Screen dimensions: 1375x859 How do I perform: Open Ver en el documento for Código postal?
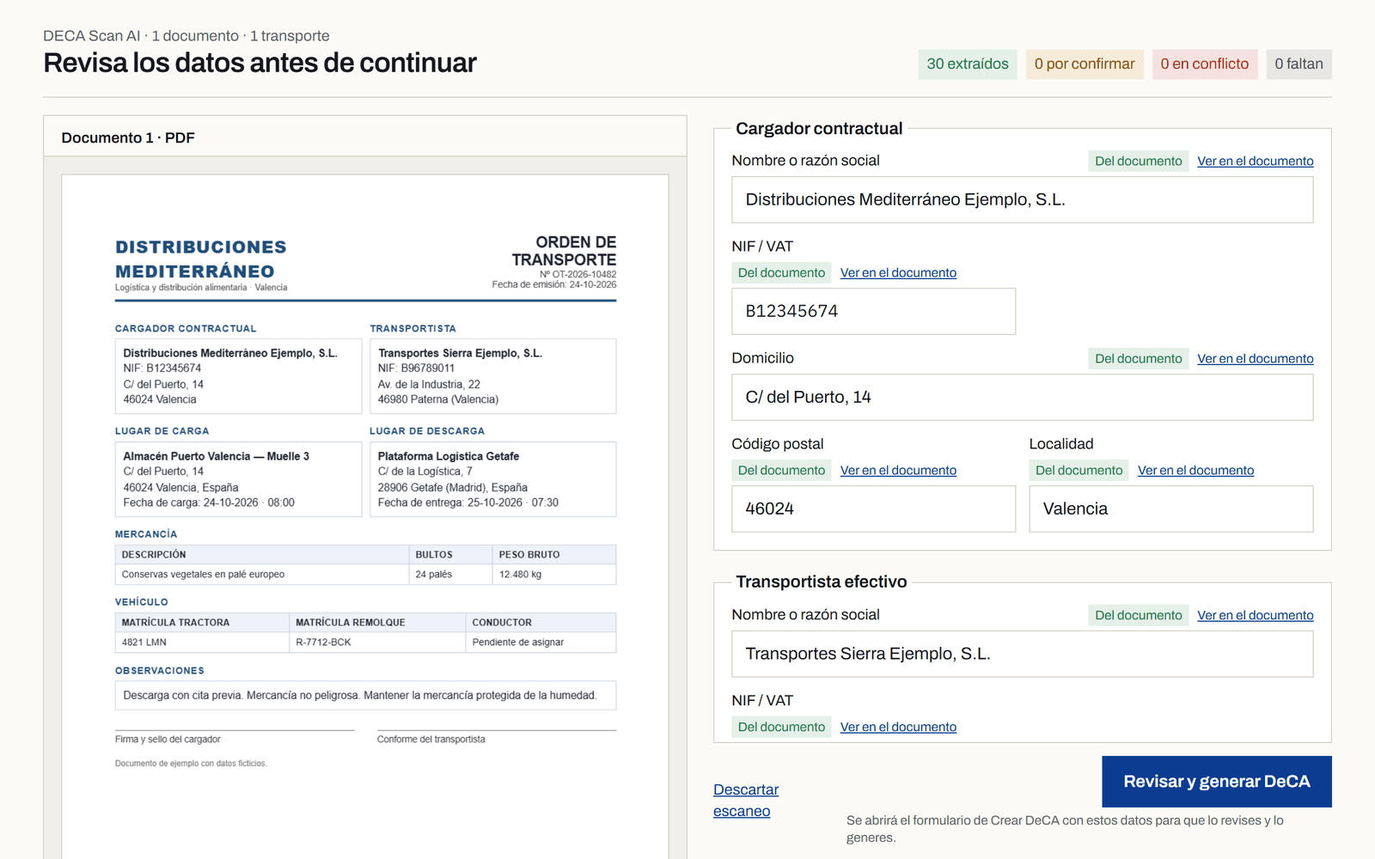pos(898,470)
